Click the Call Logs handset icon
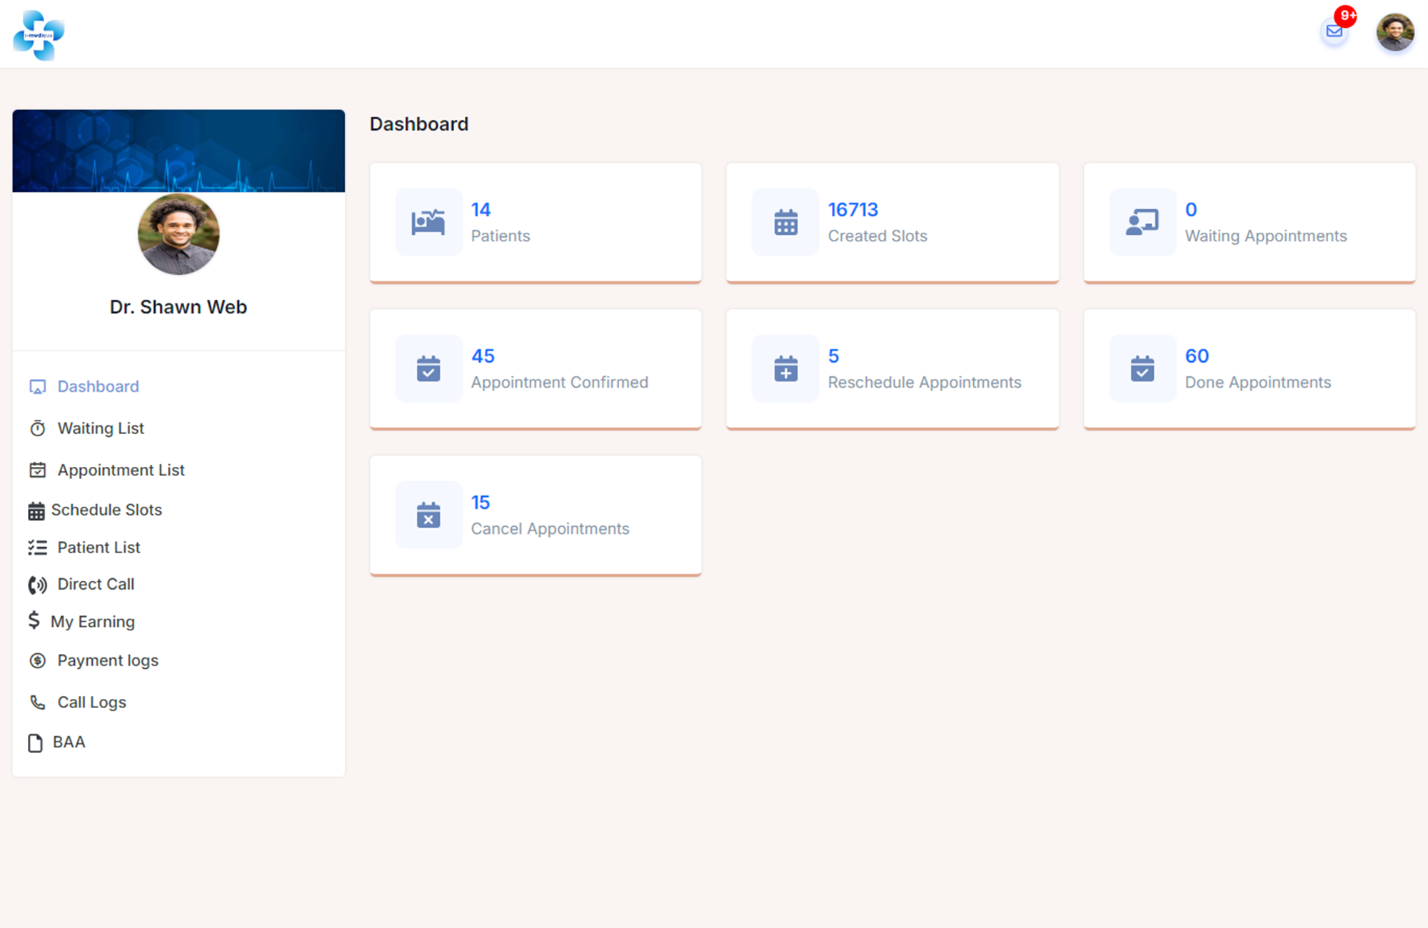The image size is (1428, 928). (x=38, y=702)
